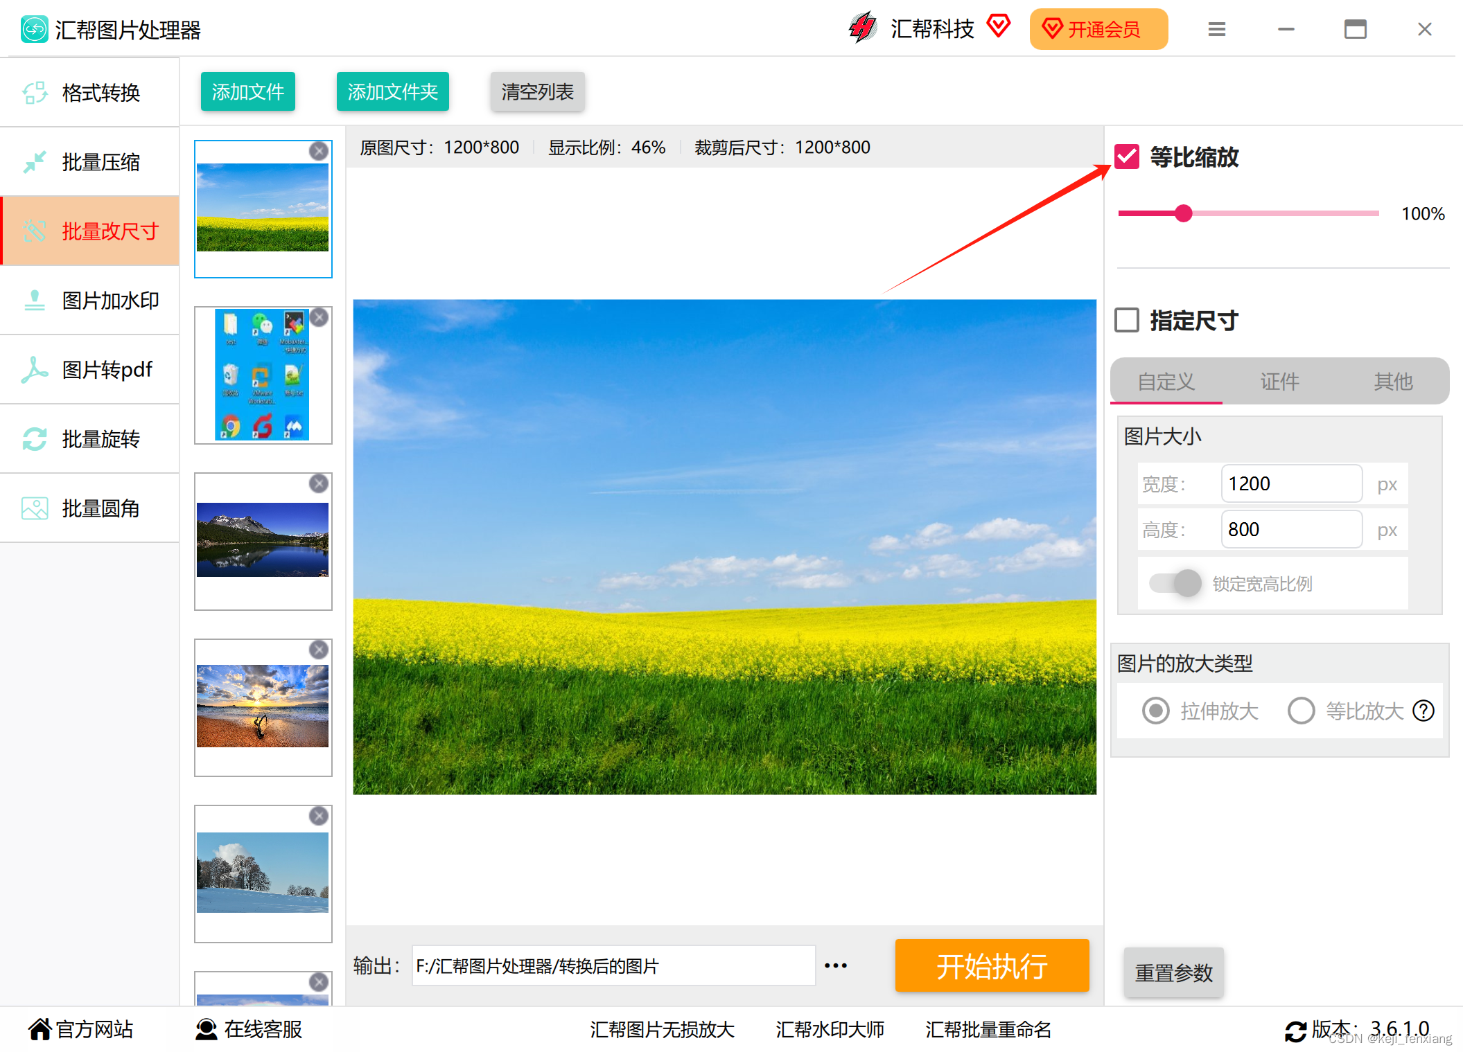Toggle the 锁定宽高比例 switch
The width and height of the screenshot is (1463, 1052).
[x=1175, y=583]
